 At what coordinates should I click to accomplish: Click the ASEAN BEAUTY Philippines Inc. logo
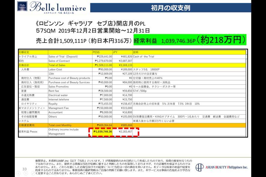point(222,167)
